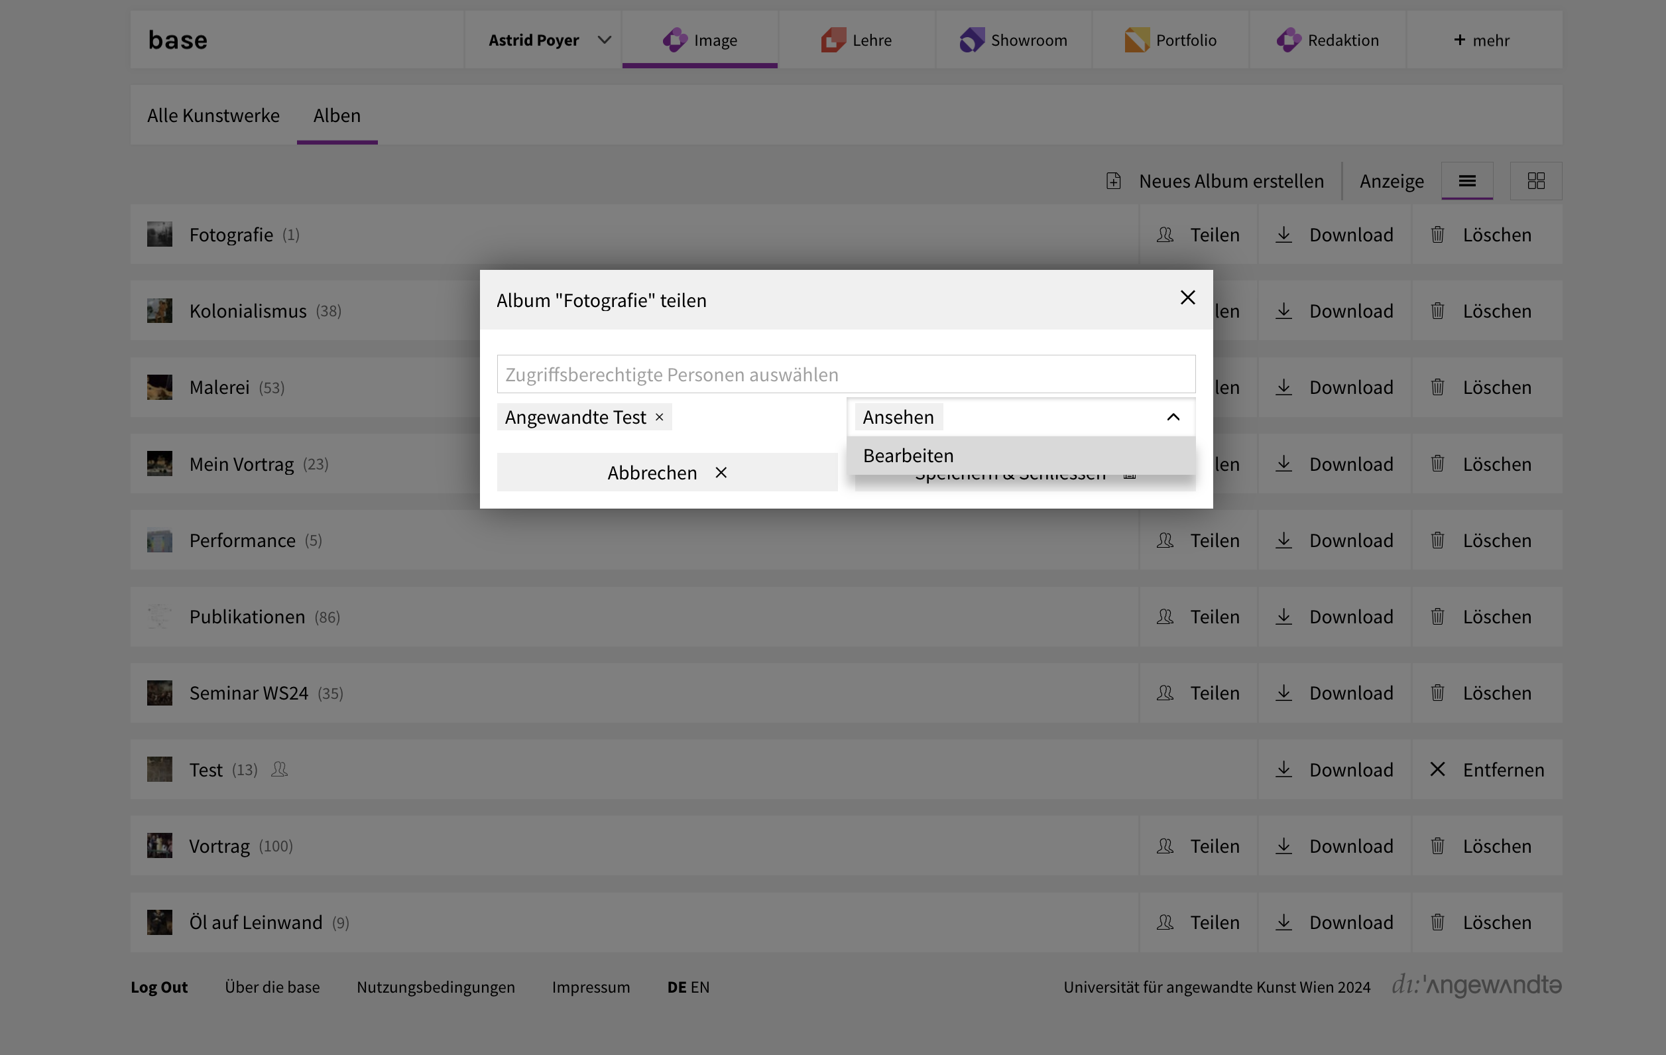Open Über die base page

pyautogui.click(x=272, y=987)
